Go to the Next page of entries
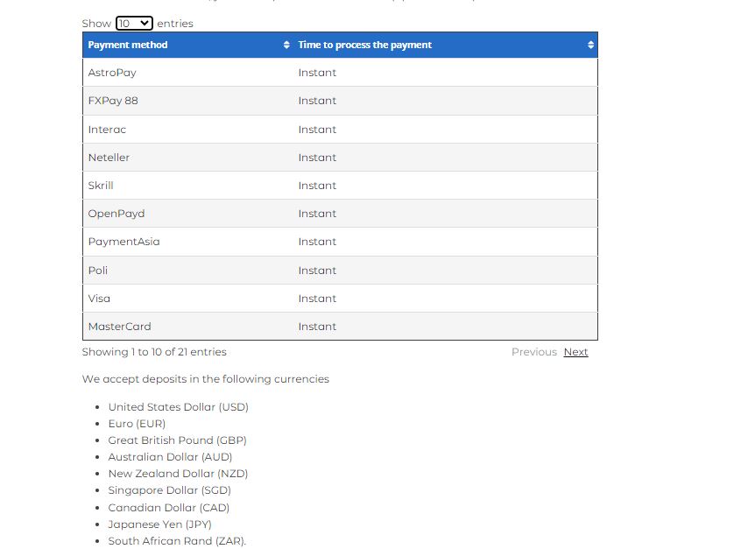Viewport: 748px width, 549px height. (x=575, y=352)
